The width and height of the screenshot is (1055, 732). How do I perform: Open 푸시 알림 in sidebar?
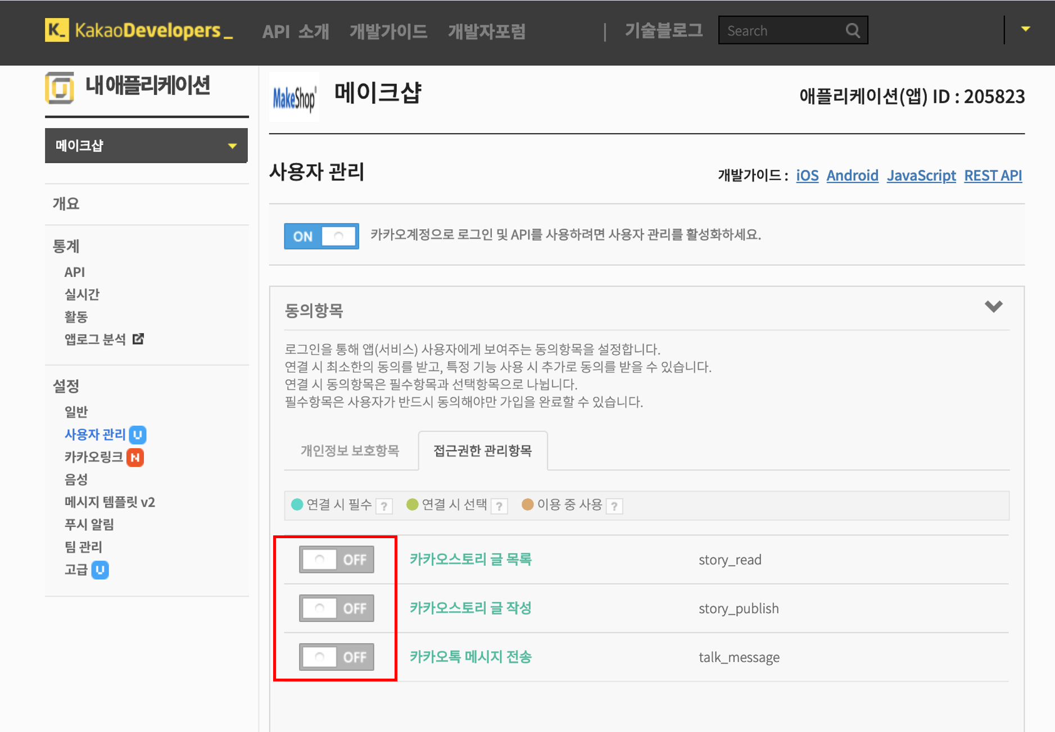click(89, 525)
